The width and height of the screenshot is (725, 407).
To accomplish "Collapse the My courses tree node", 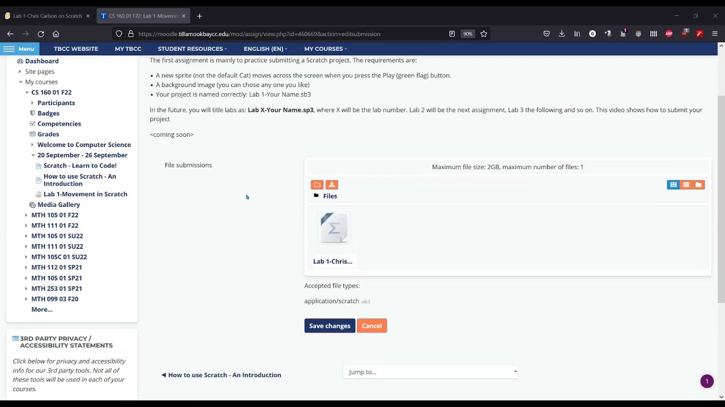I will click(20, 82).
